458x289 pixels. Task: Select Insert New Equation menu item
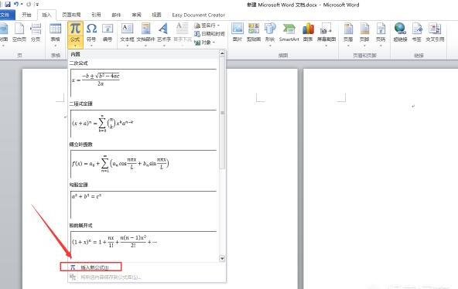point(91,267)
